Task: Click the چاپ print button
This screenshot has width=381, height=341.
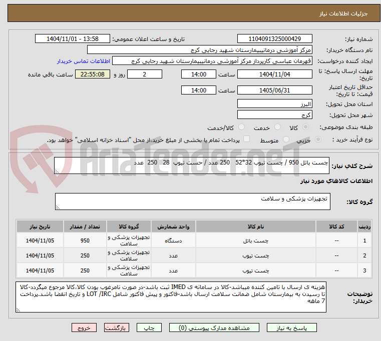Action: click(x=149, y=327)
